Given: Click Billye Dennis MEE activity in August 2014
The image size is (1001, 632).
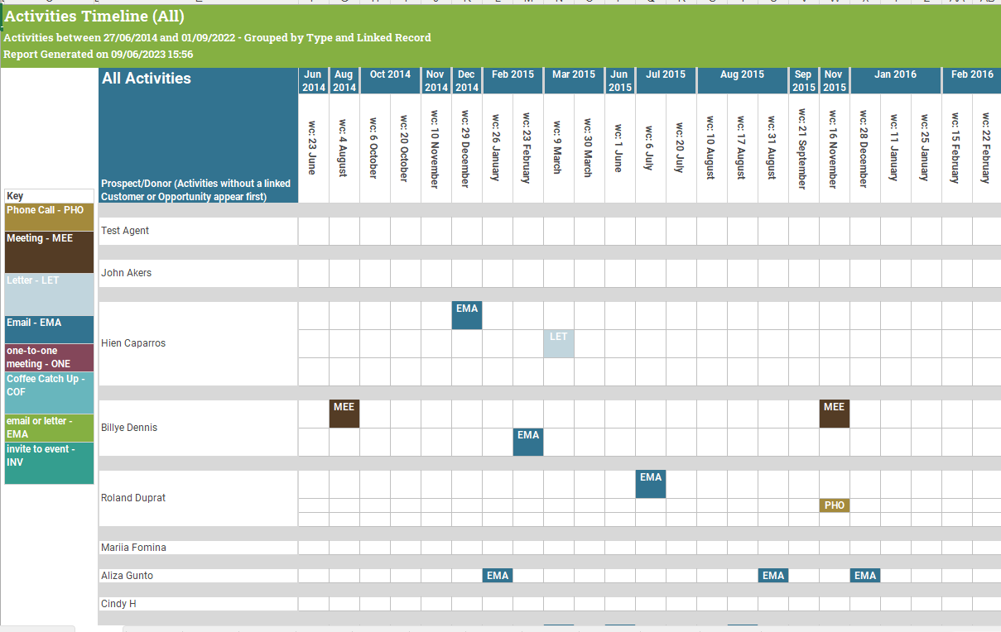Looking at the screenshot, I should coord(344,414).
